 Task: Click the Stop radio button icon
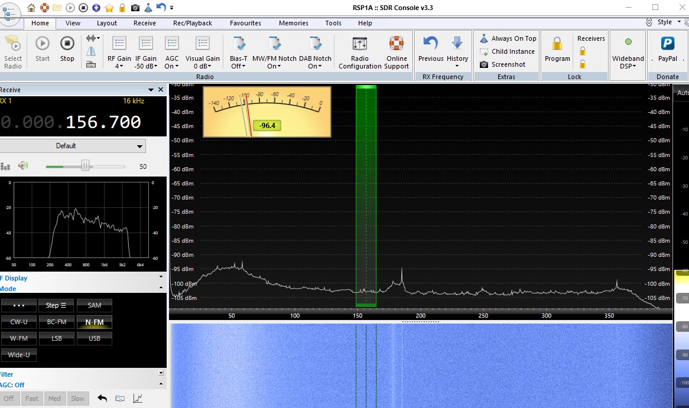click(x=67, y=44)
